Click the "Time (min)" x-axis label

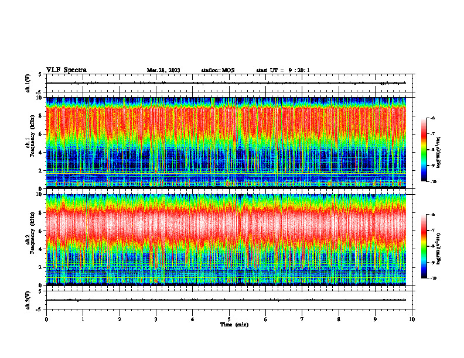tap(234, 325)
